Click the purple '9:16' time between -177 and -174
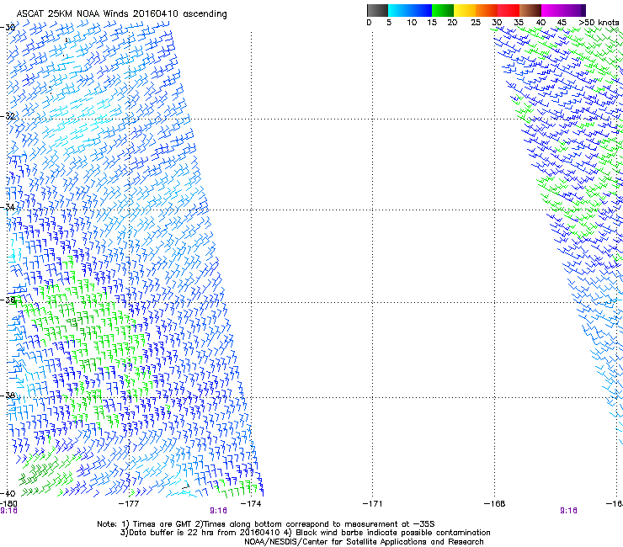The image size is (623, 547). 218,511
